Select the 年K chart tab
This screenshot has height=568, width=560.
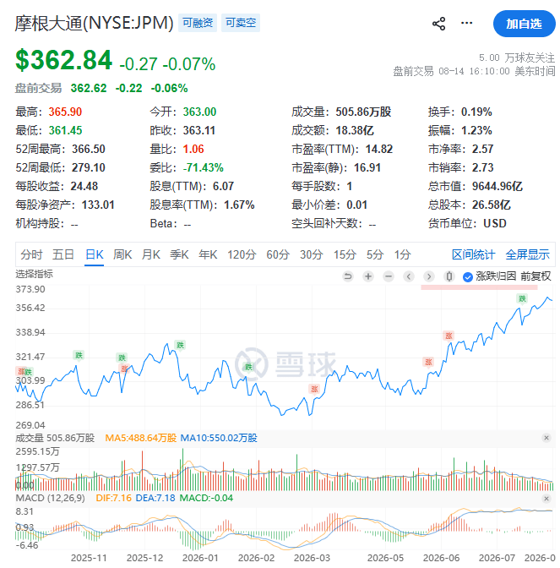(208, 254)
